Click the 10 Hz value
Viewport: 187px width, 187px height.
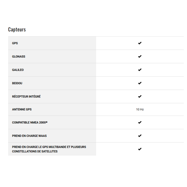(x=140, y=110)
